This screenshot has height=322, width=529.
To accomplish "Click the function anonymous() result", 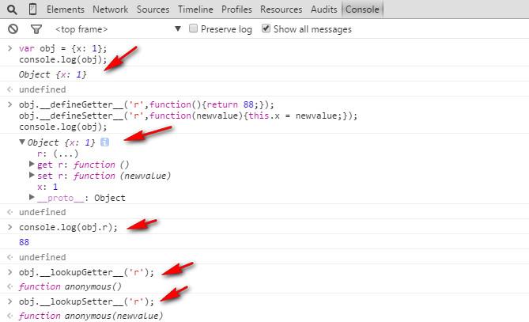I will [70, 286].
